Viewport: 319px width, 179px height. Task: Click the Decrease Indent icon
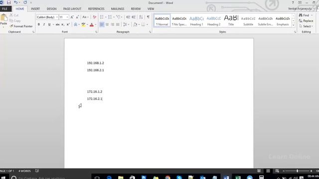[128, 17]
